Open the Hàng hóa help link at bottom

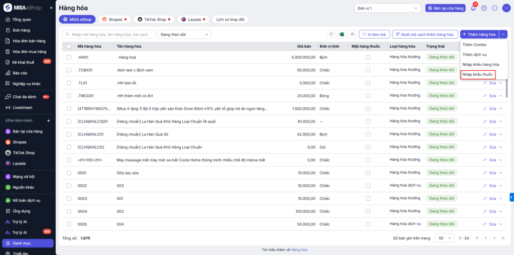point(299,249)
